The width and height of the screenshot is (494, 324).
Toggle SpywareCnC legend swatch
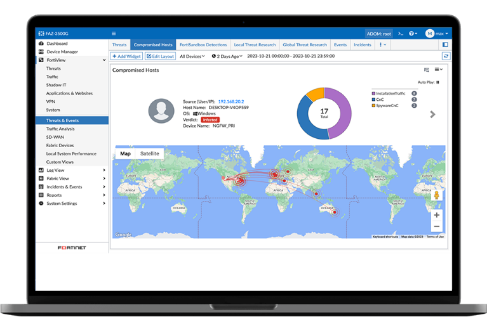pos(373,106)
